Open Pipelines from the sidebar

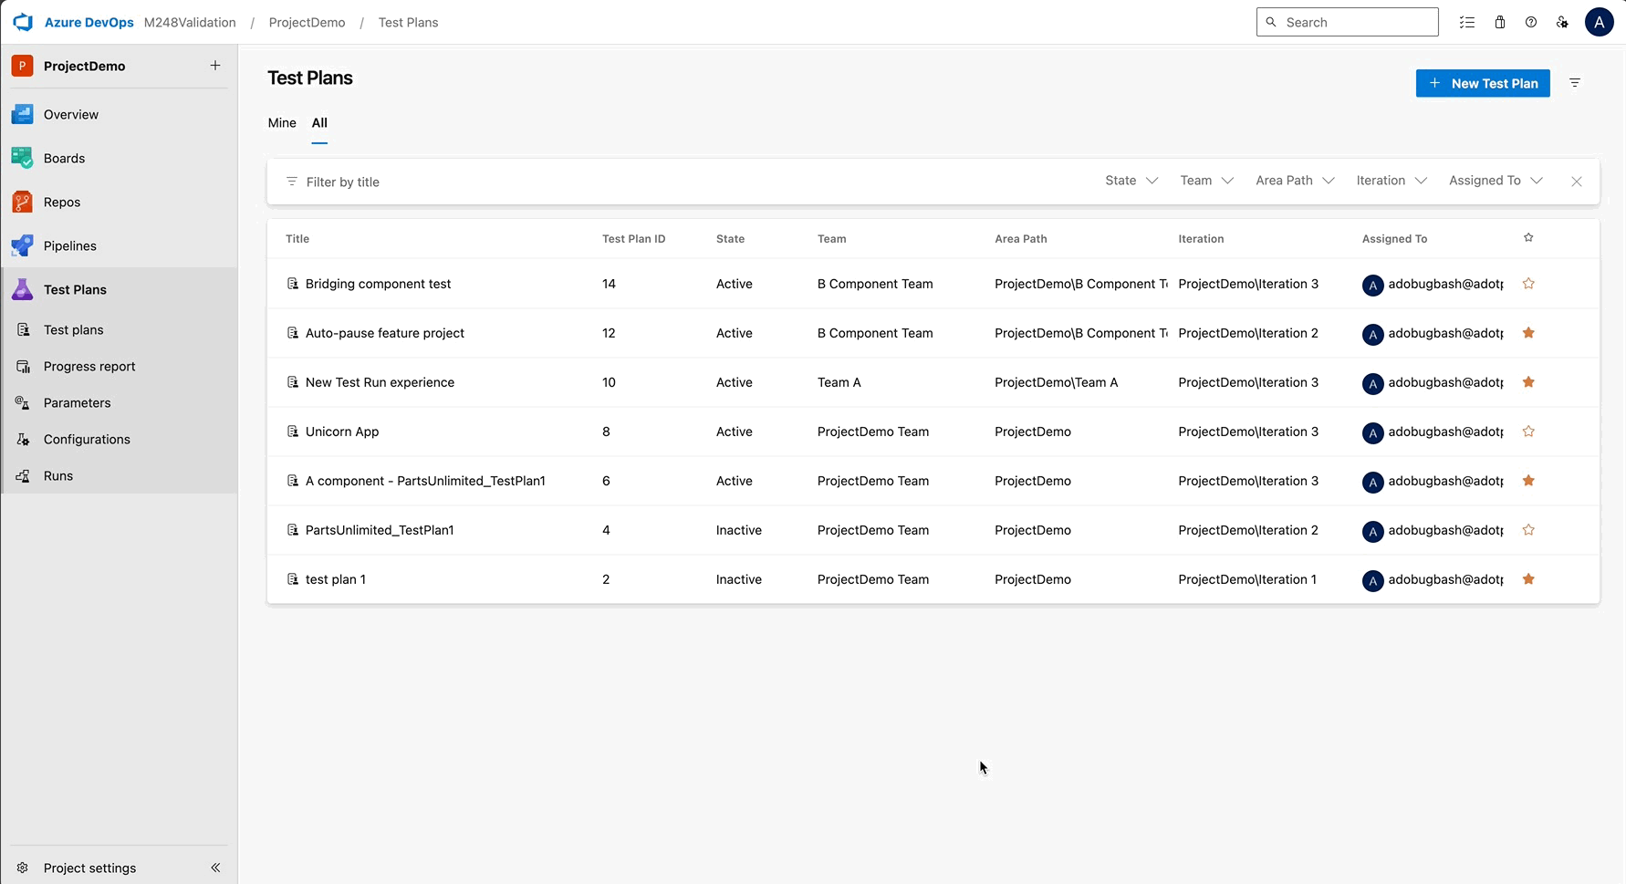(69, 245)
